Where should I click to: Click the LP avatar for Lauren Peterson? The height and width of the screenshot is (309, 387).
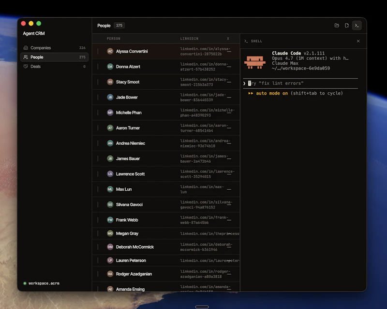[110, 260]
